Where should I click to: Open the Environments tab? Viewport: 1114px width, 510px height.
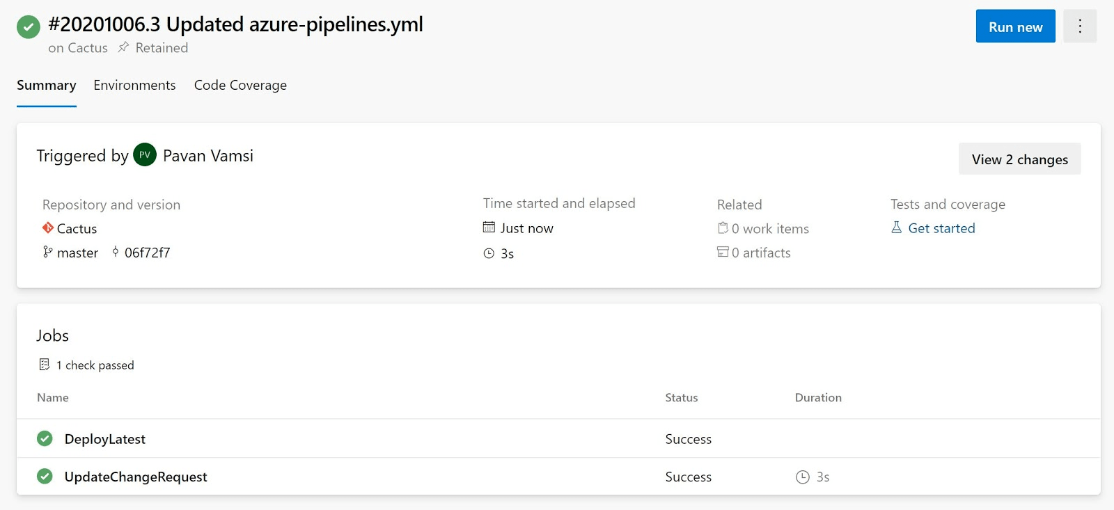click(x=134, y=85)
